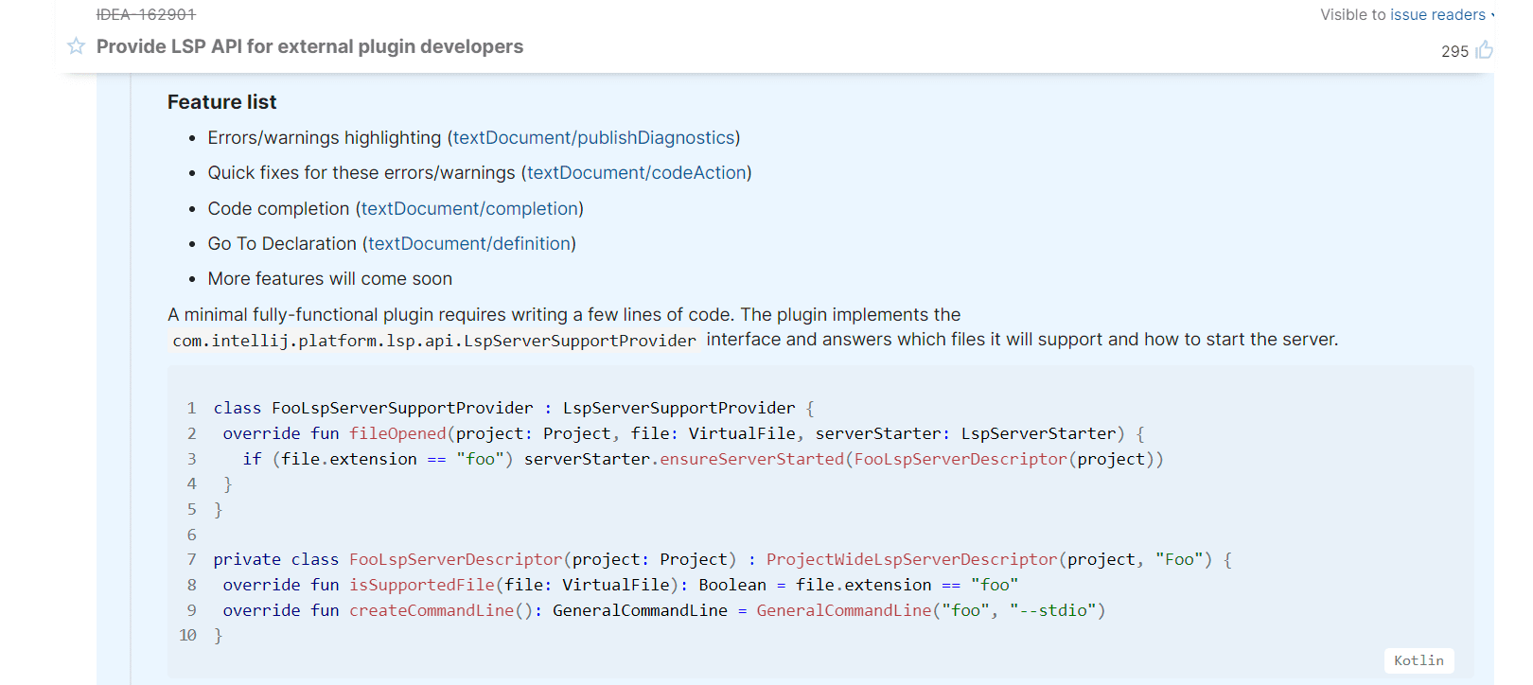Click the 295 vote count
Viewport: 1533px width, 685px height.
pos(1454,52)
